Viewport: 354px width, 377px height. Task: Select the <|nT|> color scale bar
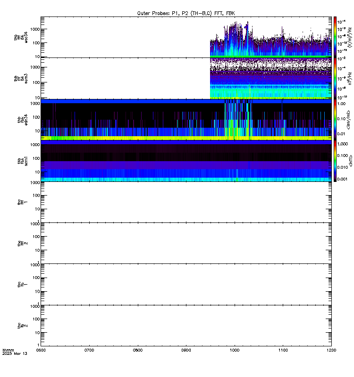click(335, 161)
